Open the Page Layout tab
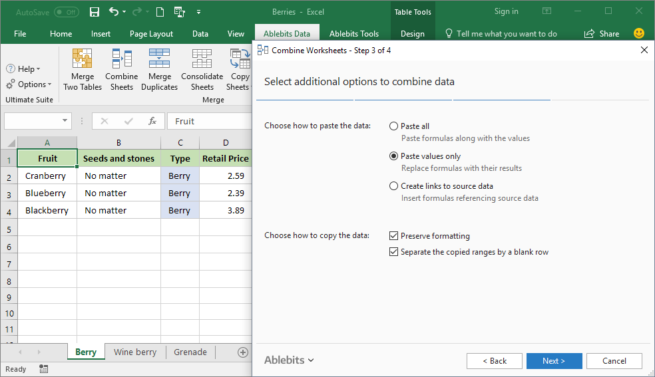 pos(151,34)
